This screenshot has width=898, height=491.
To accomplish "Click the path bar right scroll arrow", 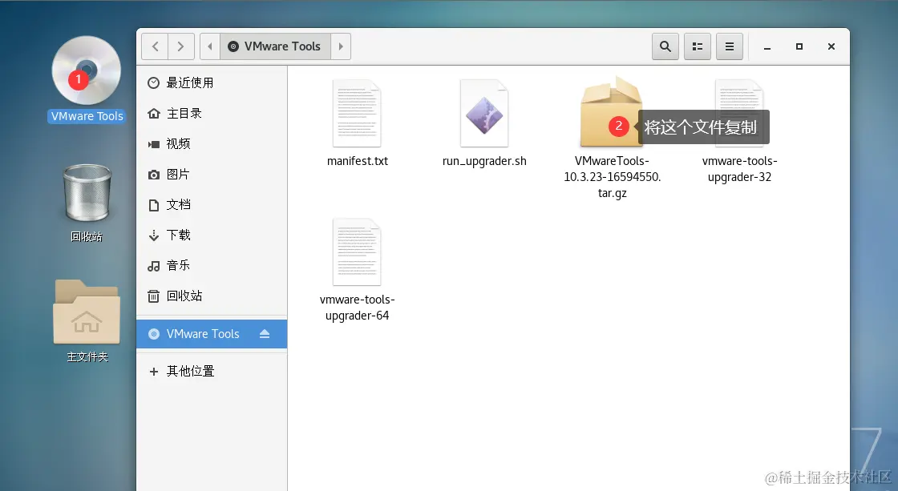I will coord(341,46).
